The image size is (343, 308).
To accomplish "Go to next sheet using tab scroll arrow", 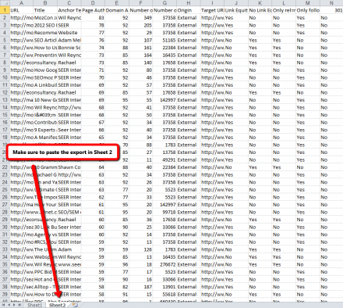I will coord(15,305).
